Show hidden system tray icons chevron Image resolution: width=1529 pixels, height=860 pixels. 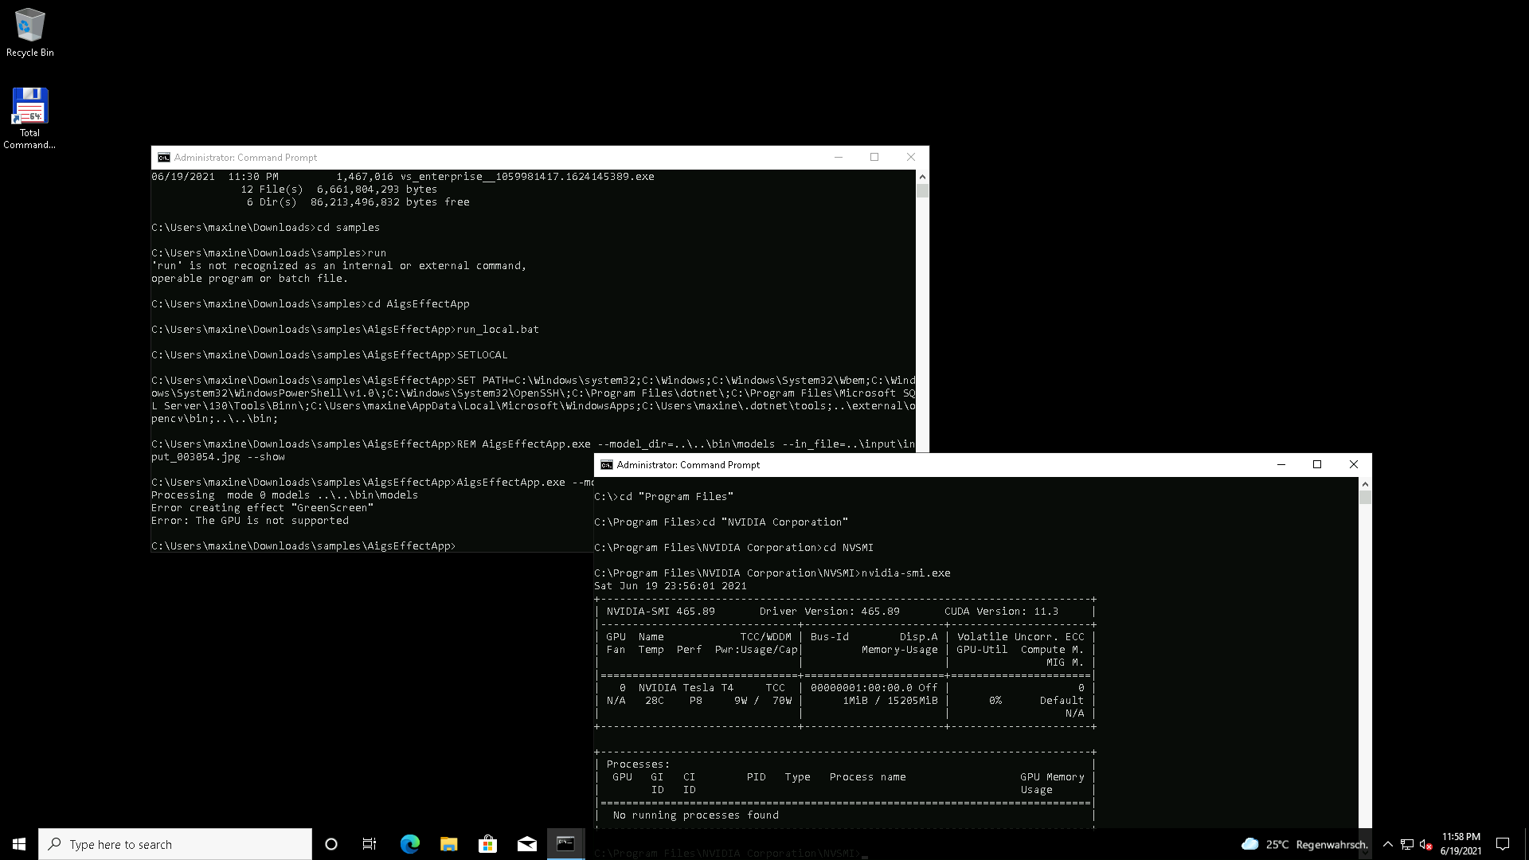click(1388, 844)
